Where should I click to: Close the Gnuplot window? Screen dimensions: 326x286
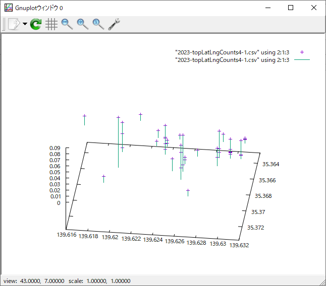[314, 8]
